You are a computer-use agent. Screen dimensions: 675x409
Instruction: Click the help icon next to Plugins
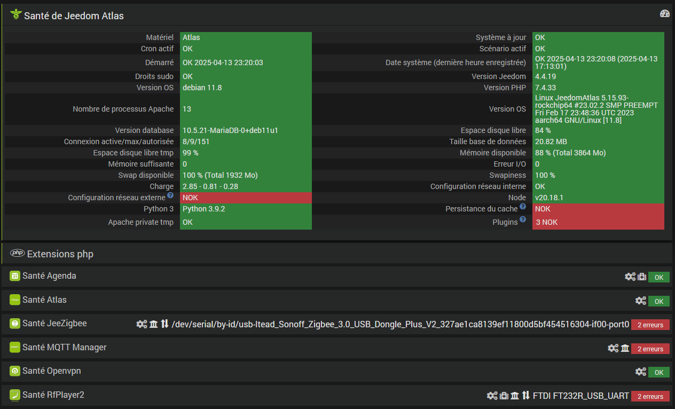coord(523,219)
